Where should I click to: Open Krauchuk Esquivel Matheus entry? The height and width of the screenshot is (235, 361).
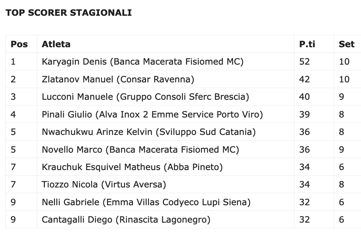[132, 167]
